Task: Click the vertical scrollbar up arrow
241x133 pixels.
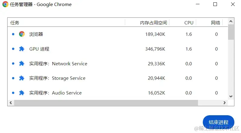Action: [231, 21]
